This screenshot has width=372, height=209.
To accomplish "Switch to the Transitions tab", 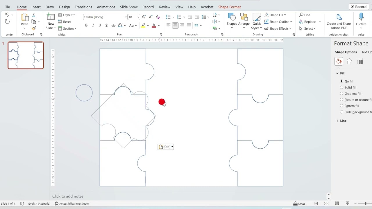I will [x=83, y=7].
